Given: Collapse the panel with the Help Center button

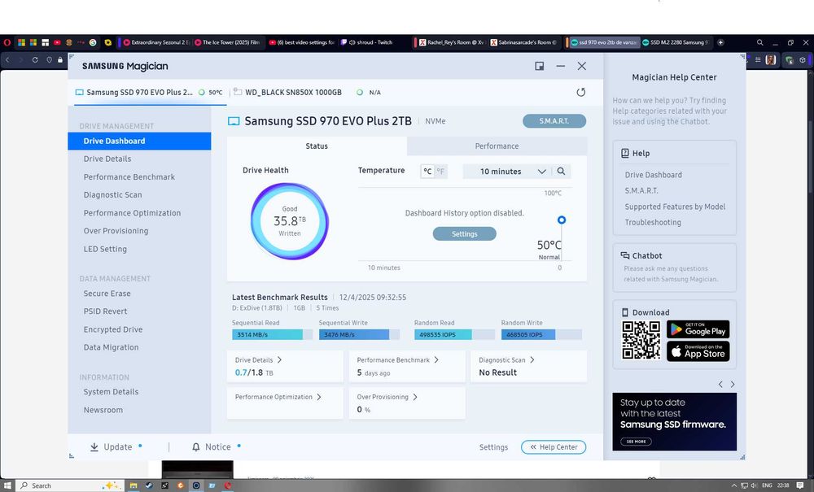Looking at the screenshot, I should (x=554, y=447).
